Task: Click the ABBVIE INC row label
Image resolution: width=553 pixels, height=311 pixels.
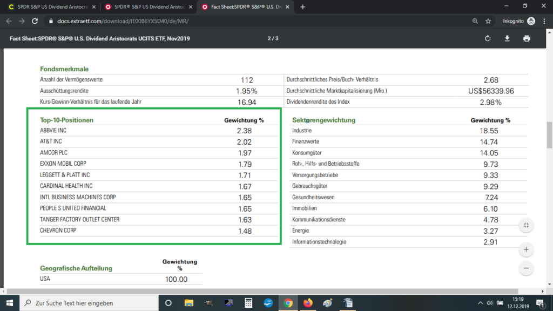Action: point(53,131)
